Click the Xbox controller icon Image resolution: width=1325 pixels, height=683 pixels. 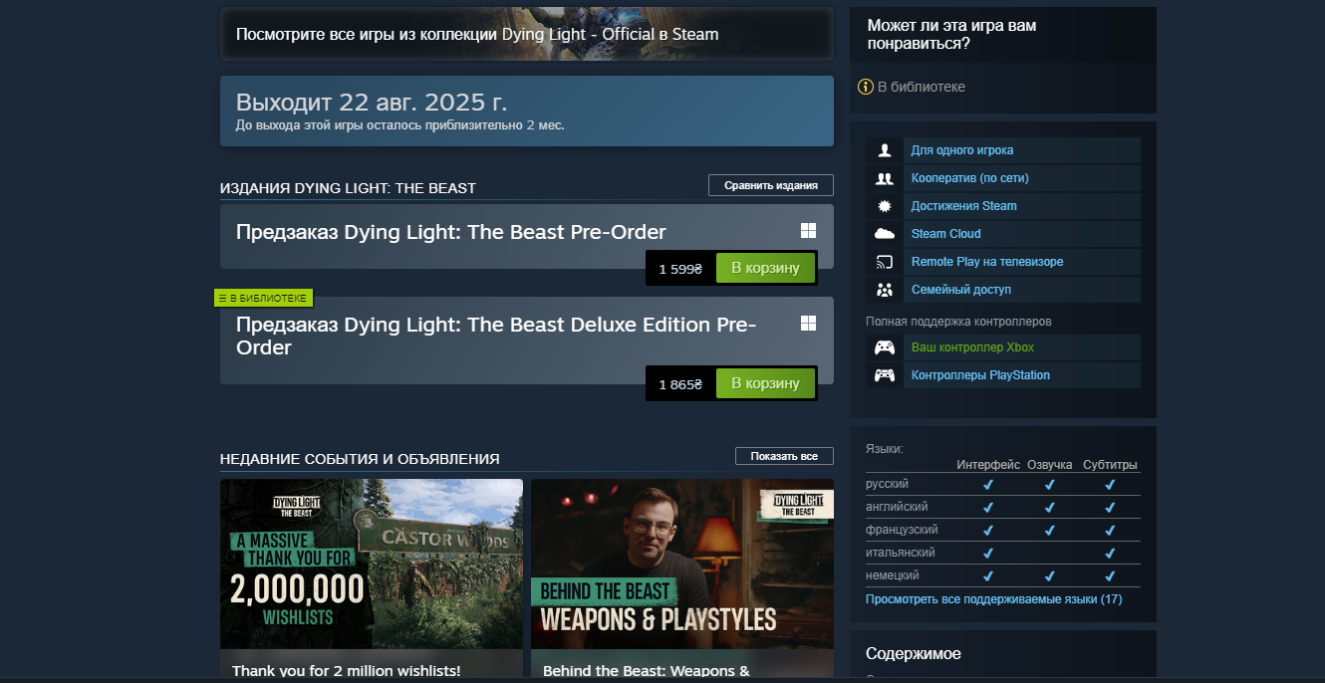884,347
